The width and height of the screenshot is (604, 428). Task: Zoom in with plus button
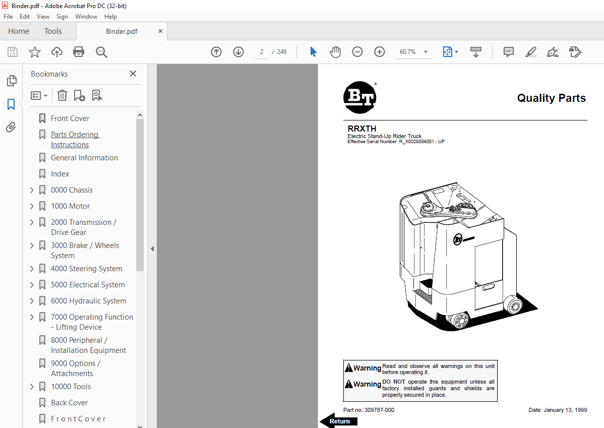380,52
